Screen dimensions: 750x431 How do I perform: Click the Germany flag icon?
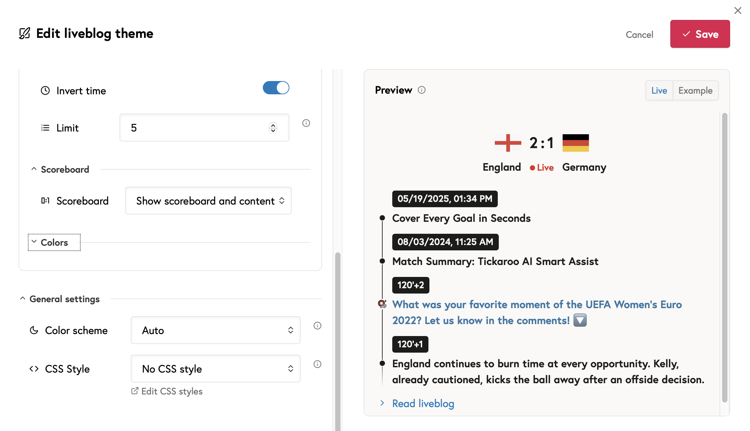pyautogui.click(x=575, y=143)
